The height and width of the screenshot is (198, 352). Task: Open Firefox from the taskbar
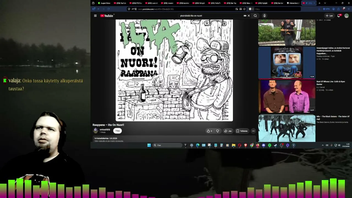pos(257,145)
